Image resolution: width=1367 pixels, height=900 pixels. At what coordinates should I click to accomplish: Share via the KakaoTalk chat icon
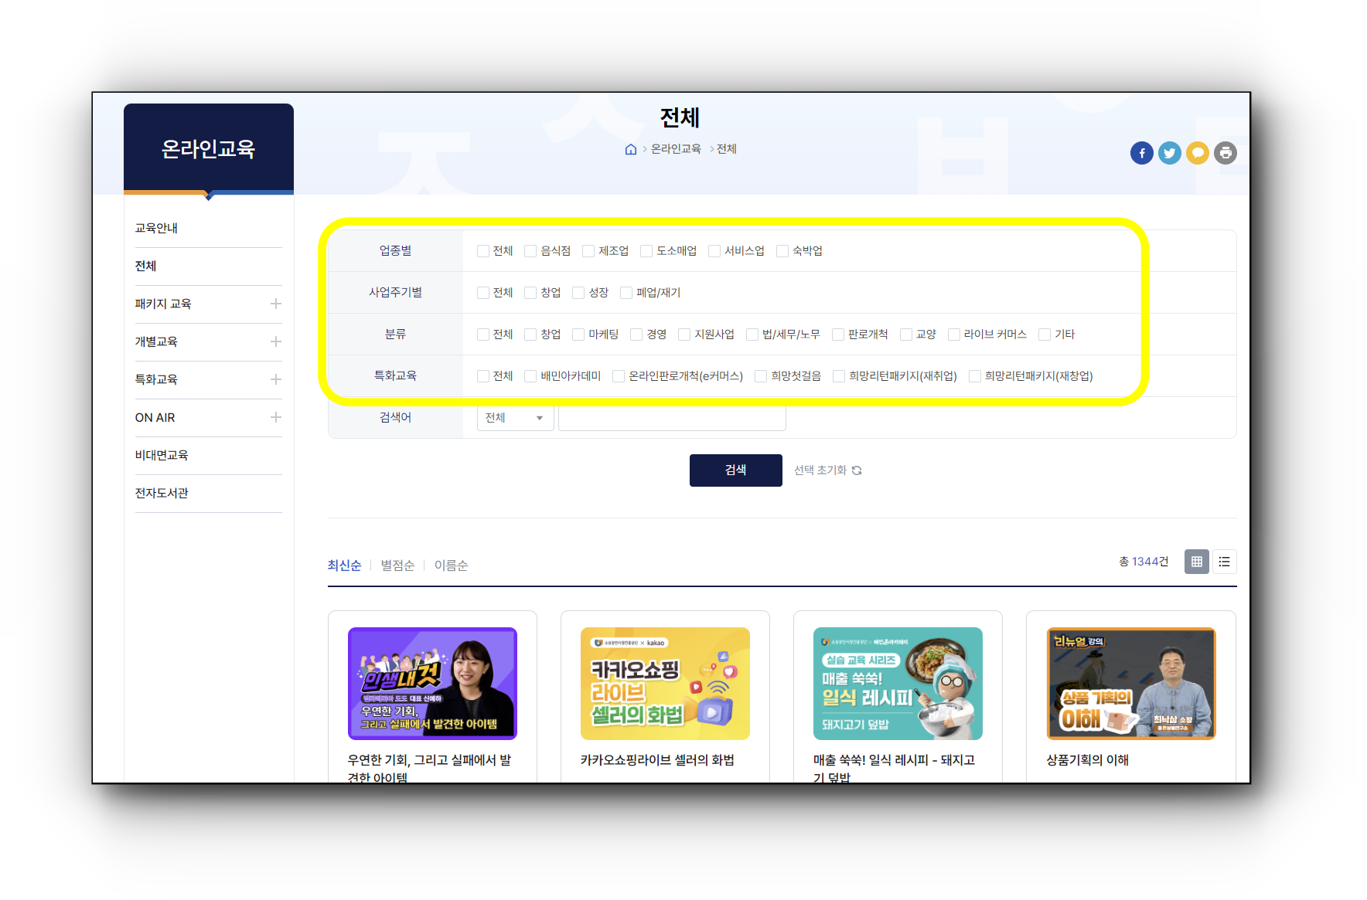click(x=1197, y=153)
